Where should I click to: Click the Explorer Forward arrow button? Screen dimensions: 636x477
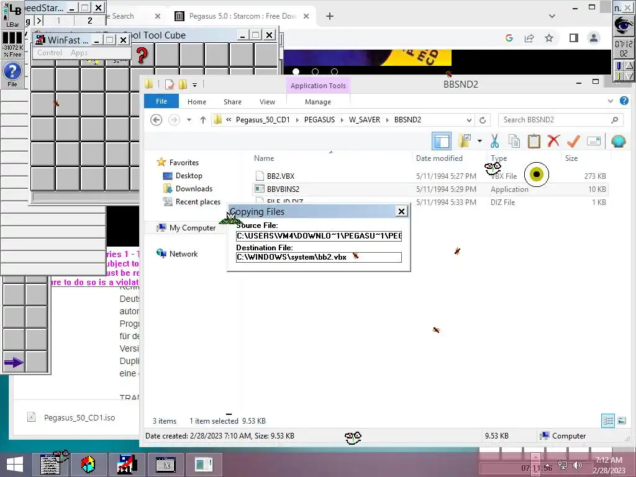pyautogui.click(x=174, y=120)
